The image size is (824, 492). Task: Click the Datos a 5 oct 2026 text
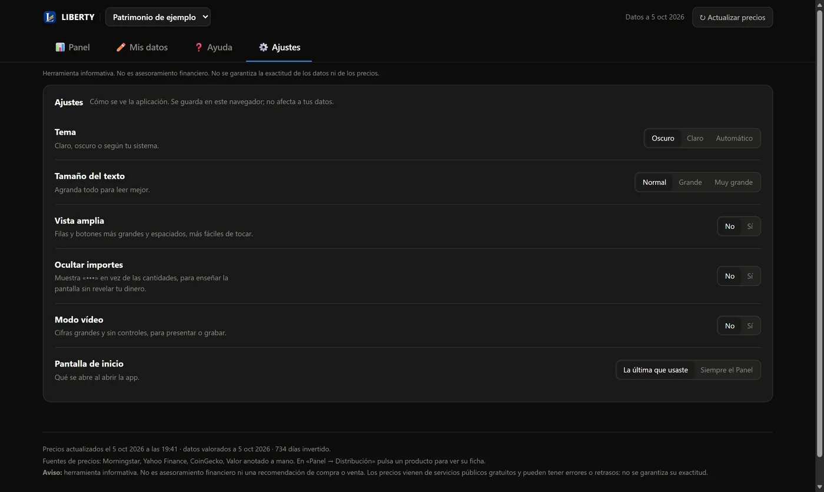pos(654,17)
